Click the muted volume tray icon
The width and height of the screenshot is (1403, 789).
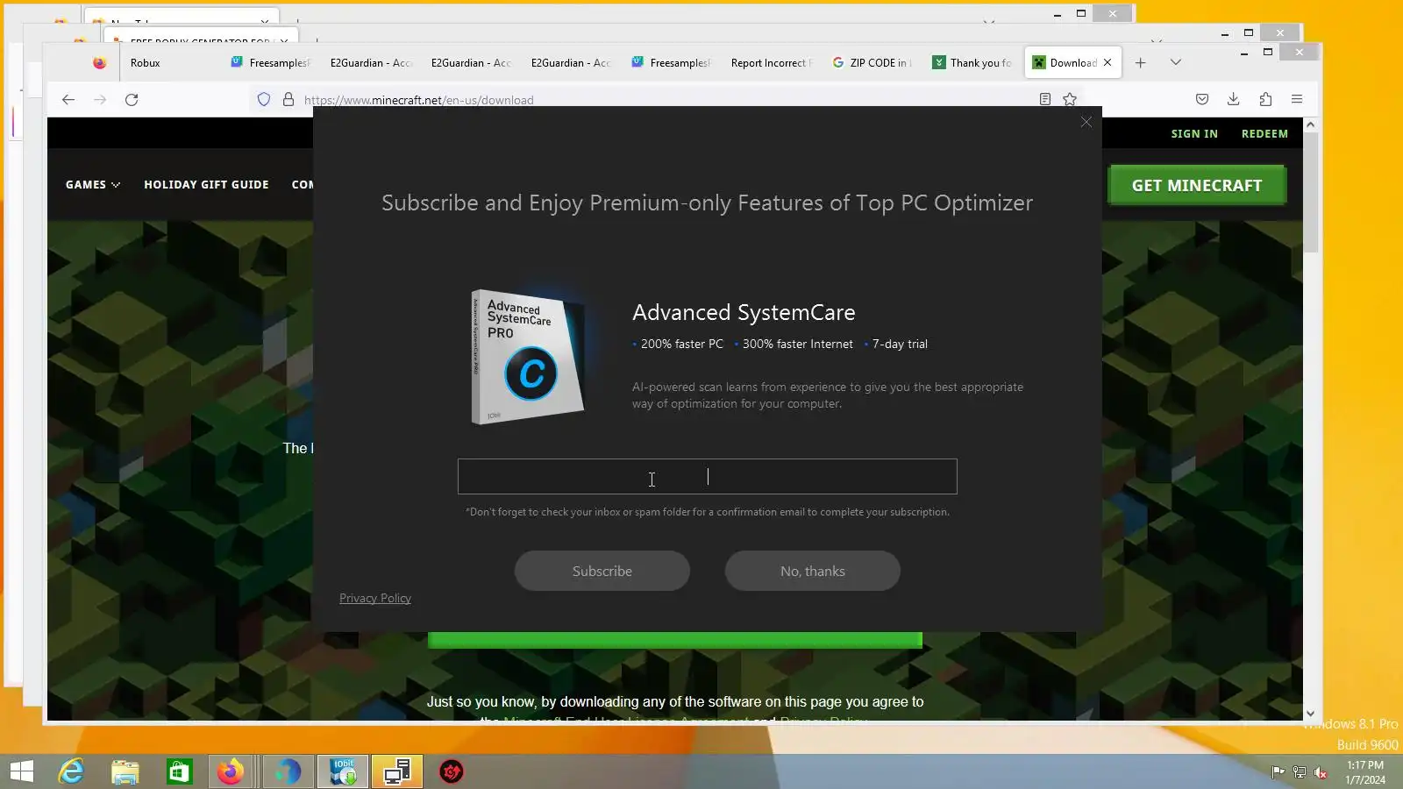(x=1321, y=772)
